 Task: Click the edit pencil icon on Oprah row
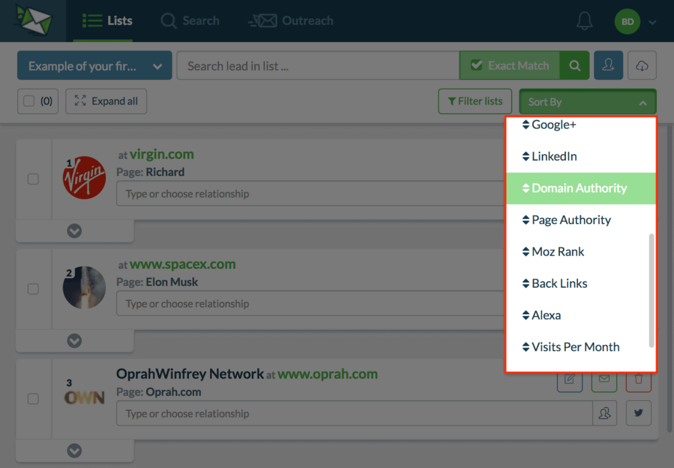tap(569, 379)
